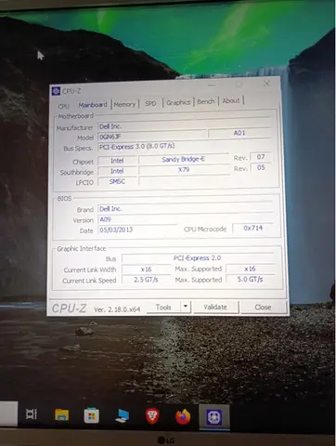Click Bus Specs 'PCI-Express 3.0' value
Viewport: 336px width, 446px height.
click(136, 147)
